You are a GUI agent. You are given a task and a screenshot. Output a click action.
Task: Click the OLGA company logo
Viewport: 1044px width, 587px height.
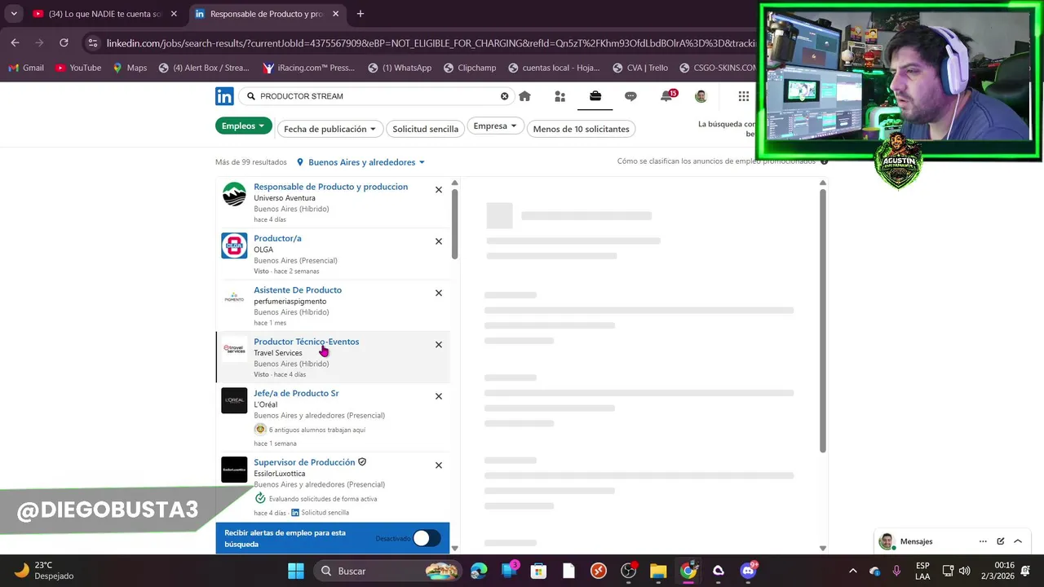point(234,245)
